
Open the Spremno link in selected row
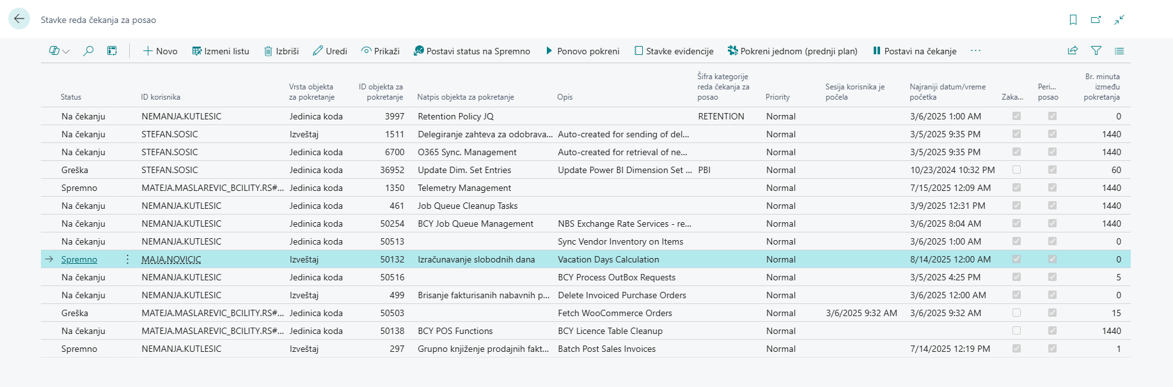(x=79, y=259)
